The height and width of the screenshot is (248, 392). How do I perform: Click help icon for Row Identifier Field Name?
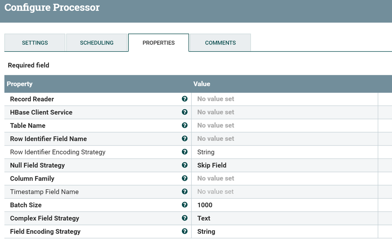click(185, 139)
